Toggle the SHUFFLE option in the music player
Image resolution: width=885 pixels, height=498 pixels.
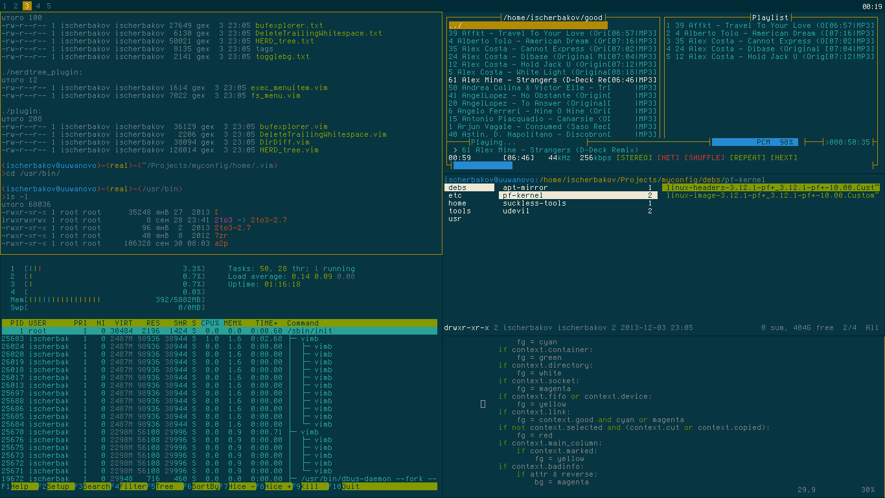pos(704,158)
